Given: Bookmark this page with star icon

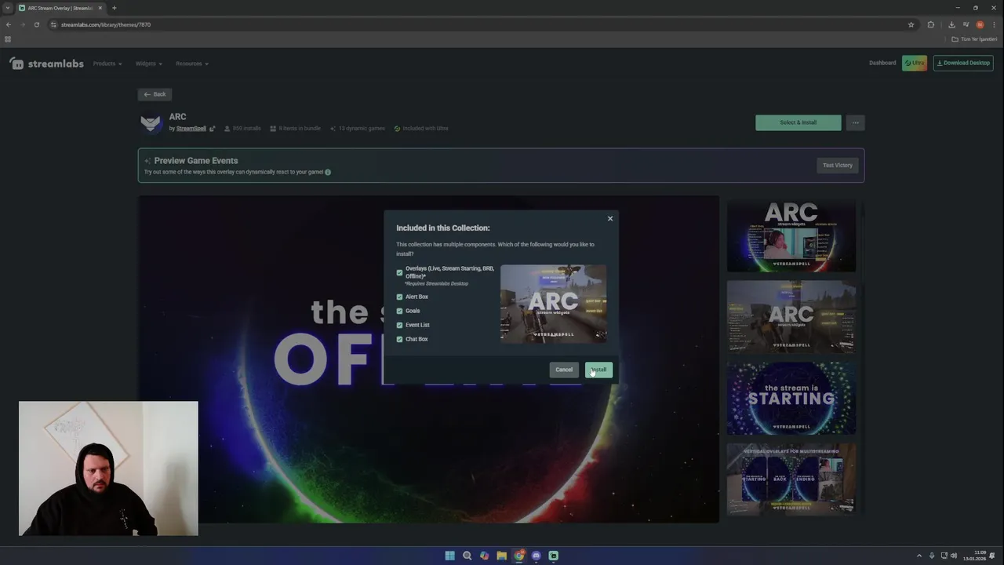Looking at the screenshot, I should point(911,24).
